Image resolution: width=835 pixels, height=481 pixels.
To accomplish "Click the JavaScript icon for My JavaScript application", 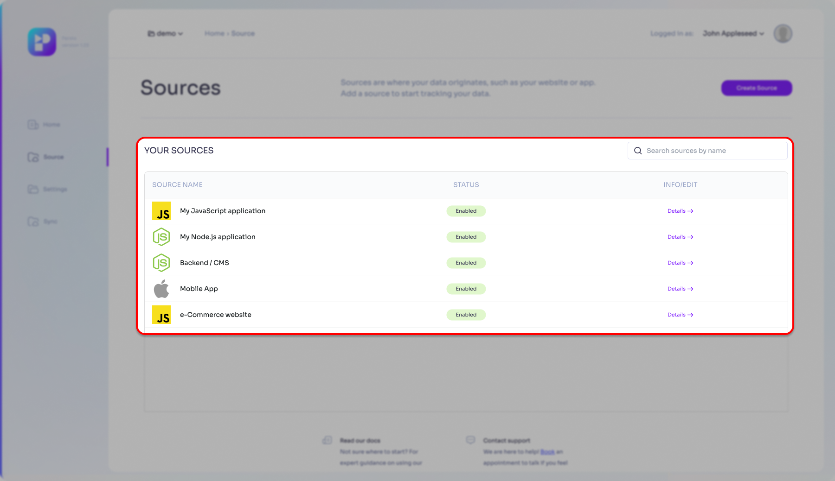I will click(161, 211).
